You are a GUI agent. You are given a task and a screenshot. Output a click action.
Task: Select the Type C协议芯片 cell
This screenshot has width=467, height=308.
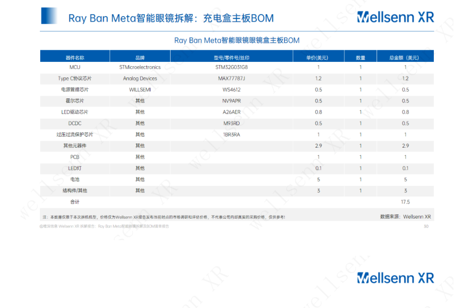tap(75, 78)
